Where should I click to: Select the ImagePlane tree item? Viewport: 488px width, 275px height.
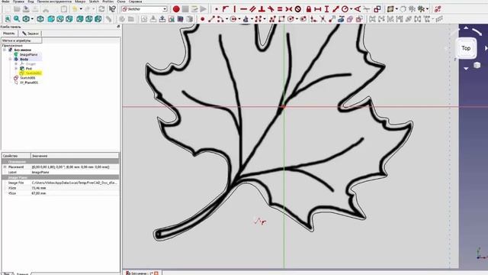coord(28,54)
